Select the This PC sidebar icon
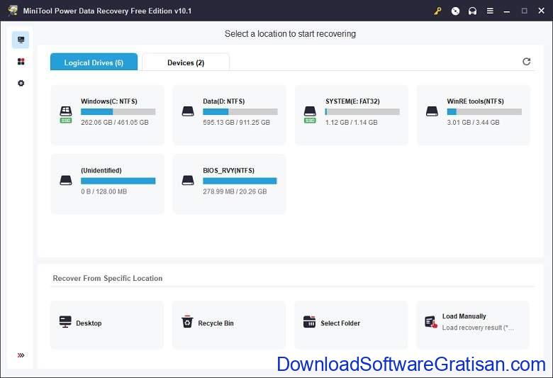The width and height of the screenshot is (553, 378). (x=21, y=40)
